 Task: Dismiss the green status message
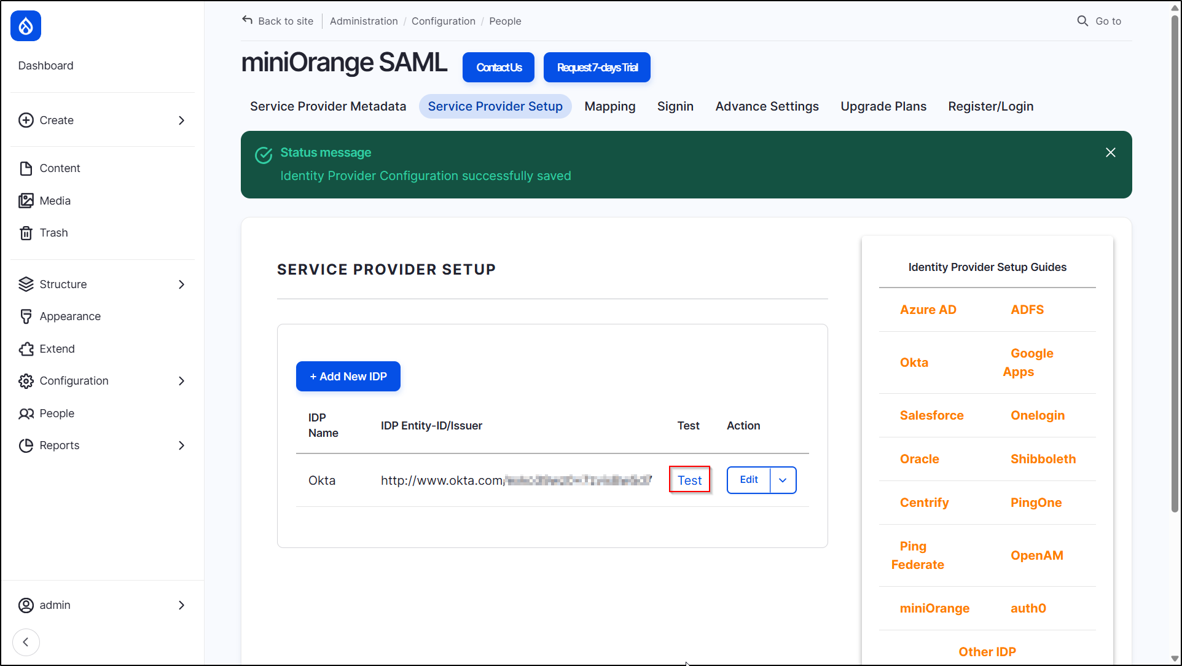(1110, 152)
